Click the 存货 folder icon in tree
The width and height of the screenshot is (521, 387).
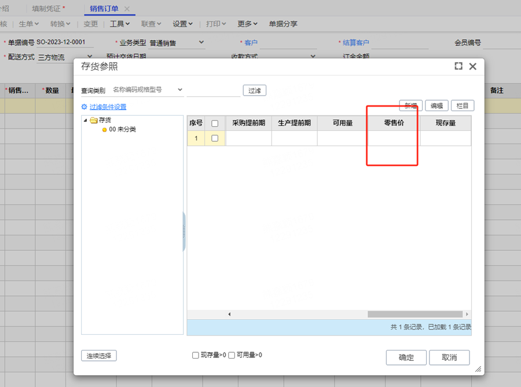(93, 120)
